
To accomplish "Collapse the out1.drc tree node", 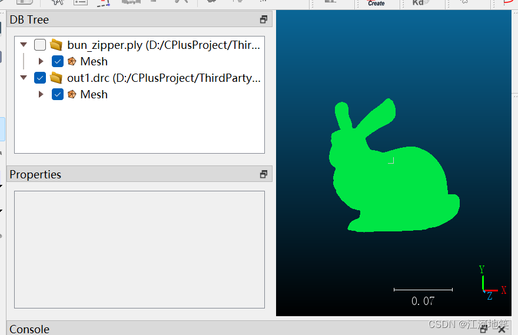I will click(x=24, y=78).
